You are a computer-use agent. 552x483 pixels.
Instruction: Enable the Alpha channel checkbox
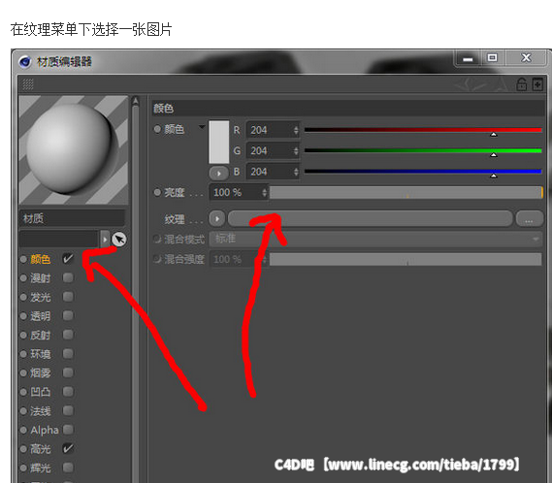tap(68, 430)
